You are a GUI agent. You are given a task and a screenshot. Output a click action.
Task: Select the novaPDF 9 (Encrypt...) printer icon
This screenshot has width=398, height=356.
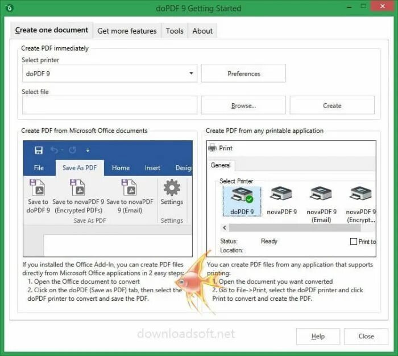click(x=360, y=193)
